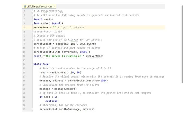
Task: Collapse the while True block
Action: click(x=32, y=64)
